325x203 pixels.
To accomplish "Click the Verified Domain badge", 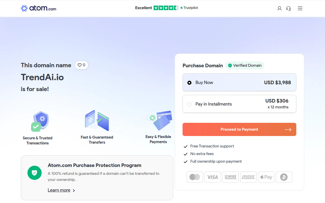I will 245,65.
